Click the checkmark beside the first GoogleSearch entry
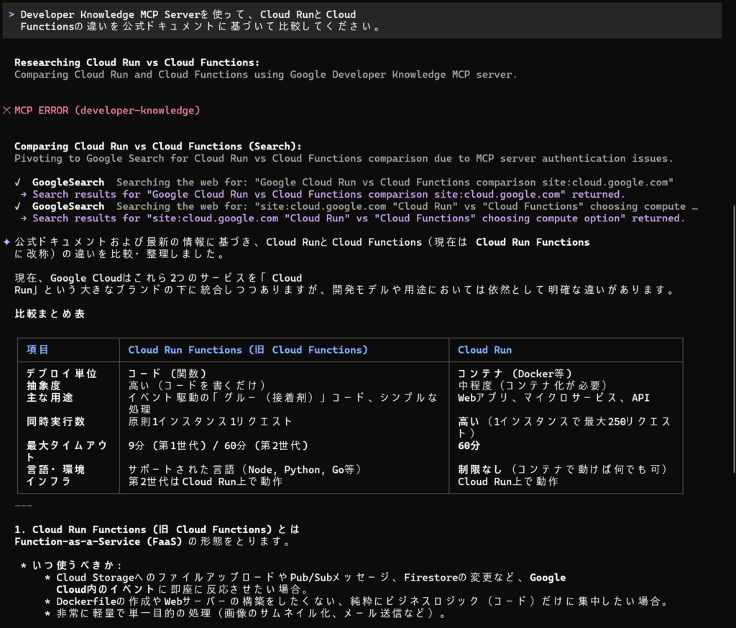736x628 pixels. point(18,182)
